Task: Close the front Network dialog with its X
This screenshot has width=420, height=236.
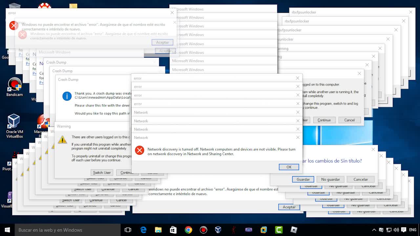Action: (x=298, y=137)
